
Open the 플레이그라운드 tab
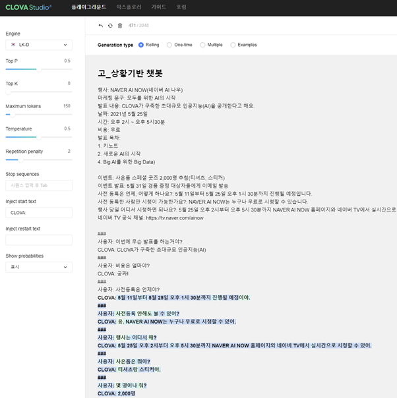point(88,7)
